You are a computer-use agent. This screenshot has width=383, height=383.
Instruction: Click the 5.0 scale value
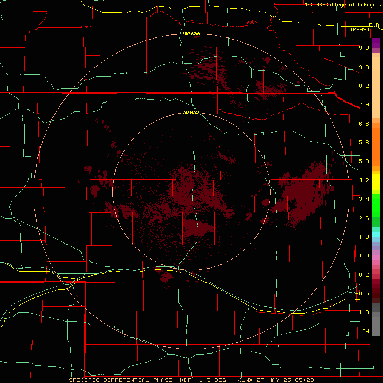point(364,161)
